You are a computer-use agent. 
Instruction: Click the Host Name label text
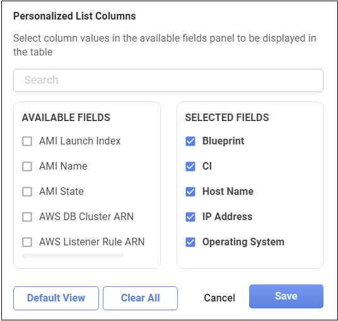[x=228, y=192]
